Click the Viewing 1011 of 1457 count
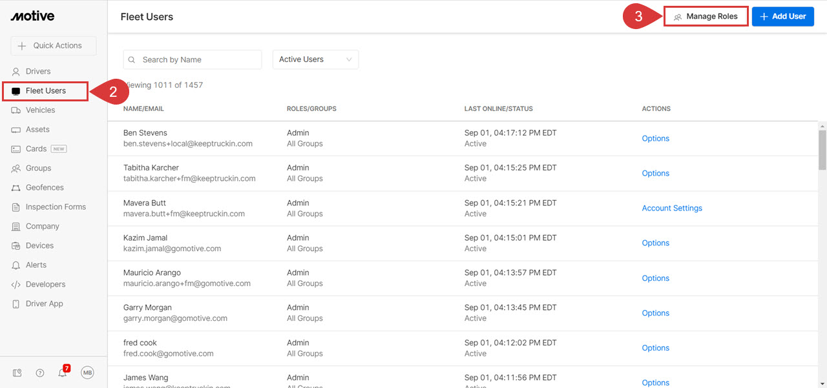 click(x=163, y=85)
